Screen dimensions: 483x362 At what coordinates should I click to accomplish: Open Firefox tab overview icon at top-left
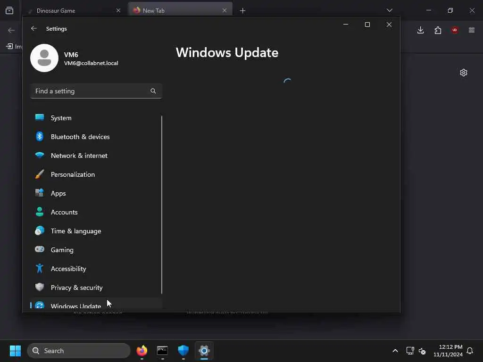[9, 10]
